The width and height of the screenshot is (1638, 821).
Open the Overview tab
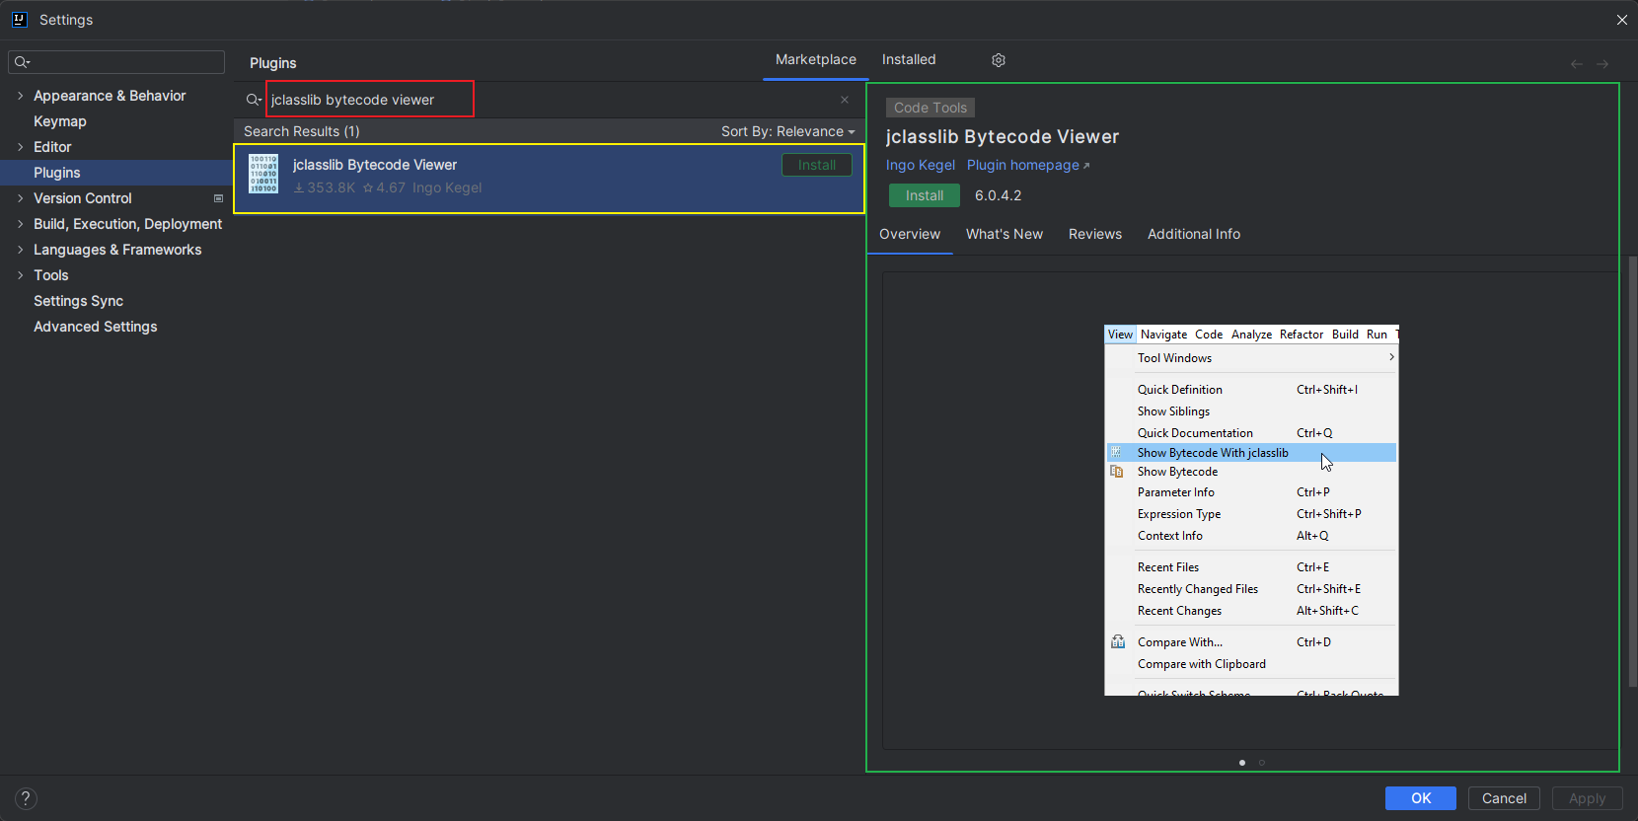tap(910, 234)
